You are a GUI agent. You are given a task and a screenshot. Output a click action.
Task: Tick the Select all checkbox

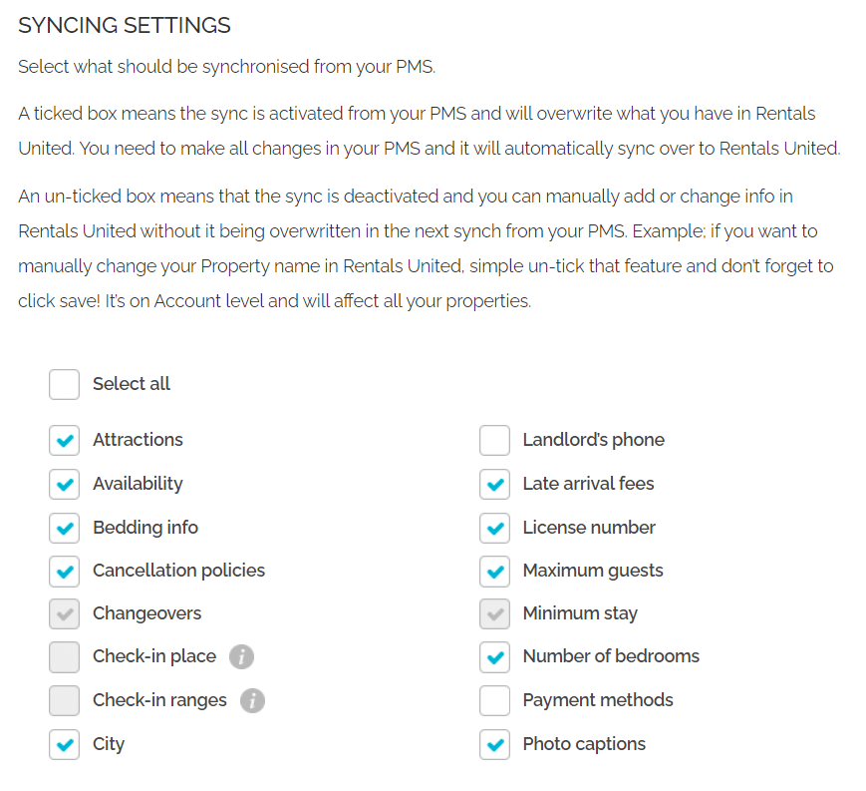point(65,384)
